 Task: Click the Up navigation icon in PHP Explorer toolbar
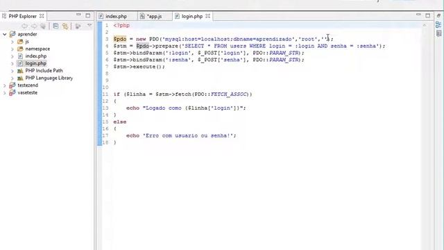tap(43, 26)
